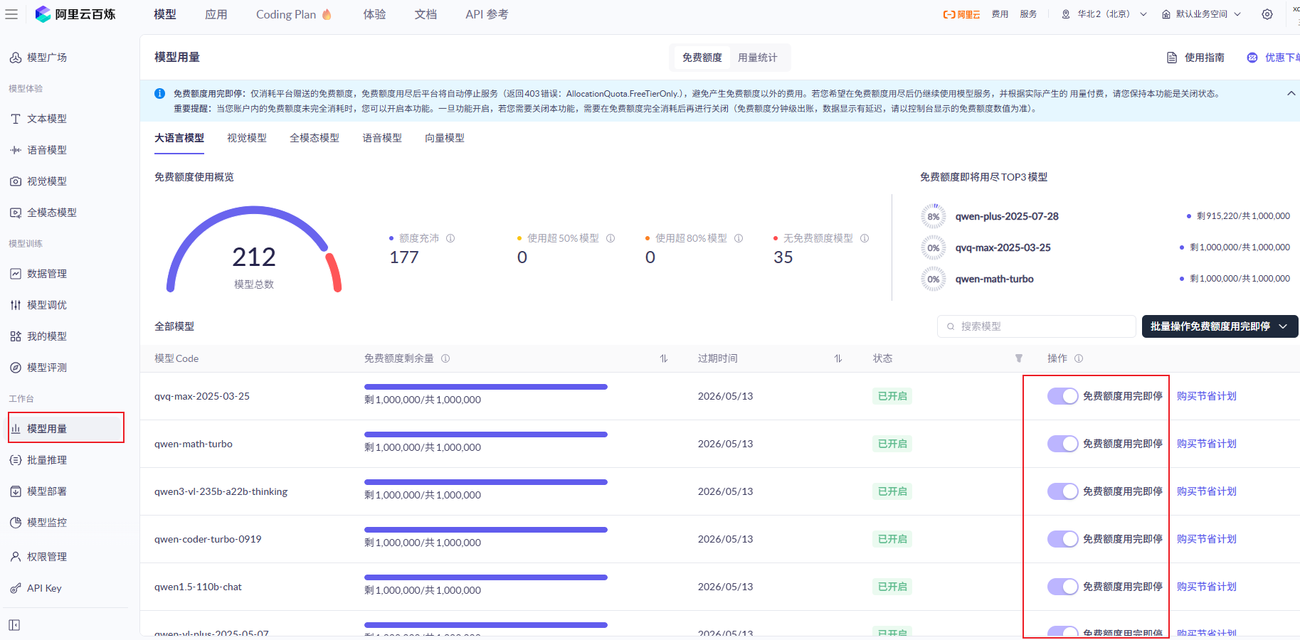Click the info icon beside 额度充沛
Image resolution: width=1300 pixels, height=640 pixels.
(450, 238)
